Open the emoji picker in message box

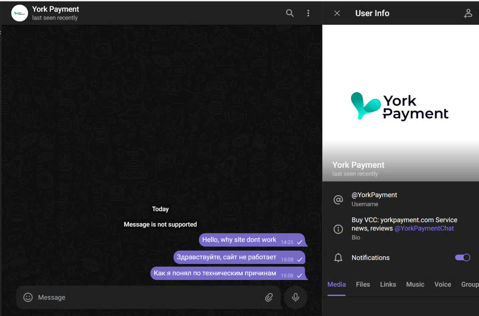click(x=28, y=297)
